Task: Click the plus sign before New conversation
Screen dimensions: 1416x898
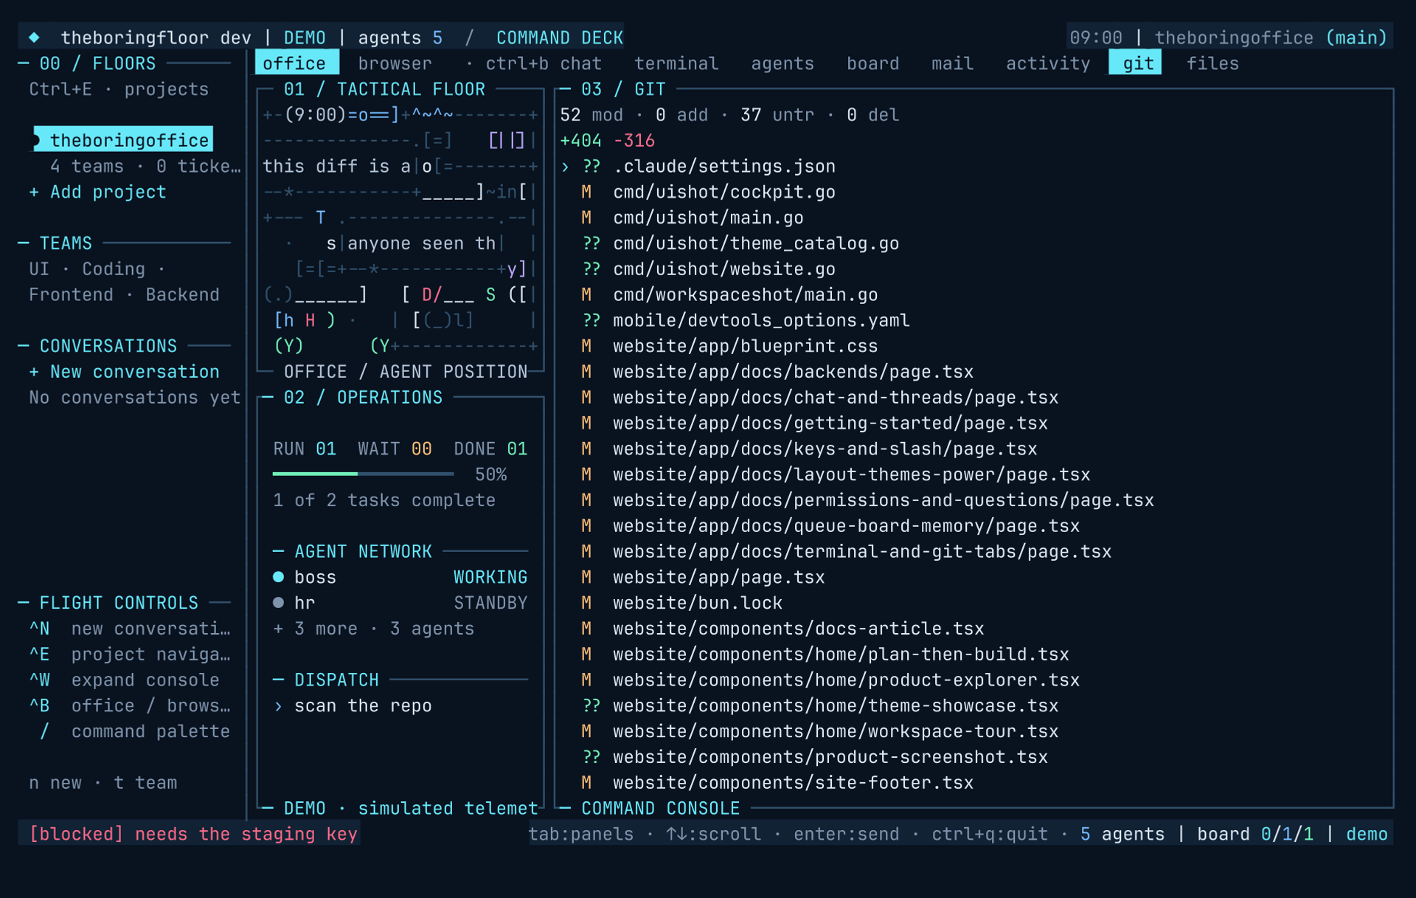Action: [x=34, y=372]
